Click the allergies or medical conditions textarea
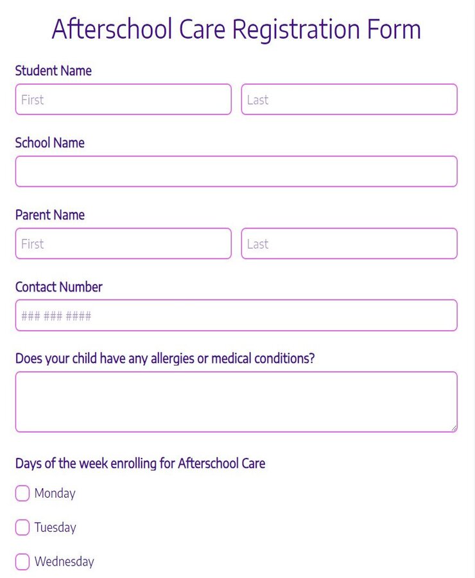The width and height of the screenshot is (475, 578). (x=236, y=402)
